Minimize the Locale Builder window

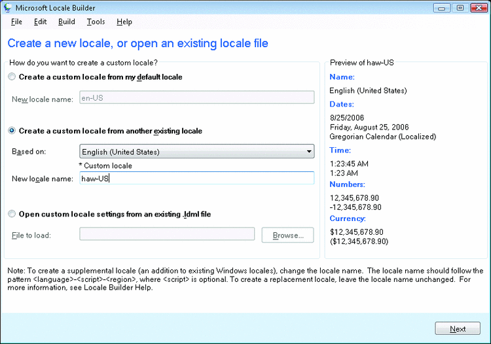tap(441, 8)
